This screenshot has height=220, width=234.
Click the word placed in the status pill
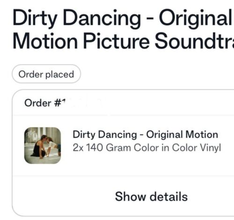click(x=59, y=74)
